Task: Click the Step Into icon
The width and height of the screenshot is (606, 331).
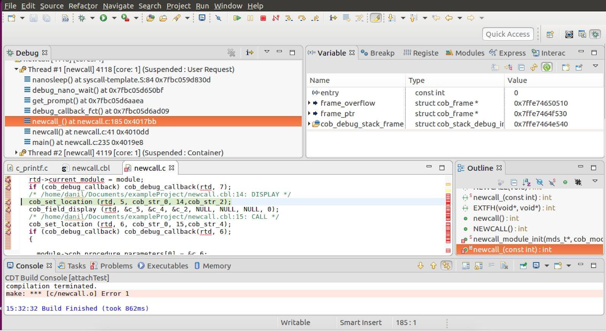Action: (x=289, y=18)
